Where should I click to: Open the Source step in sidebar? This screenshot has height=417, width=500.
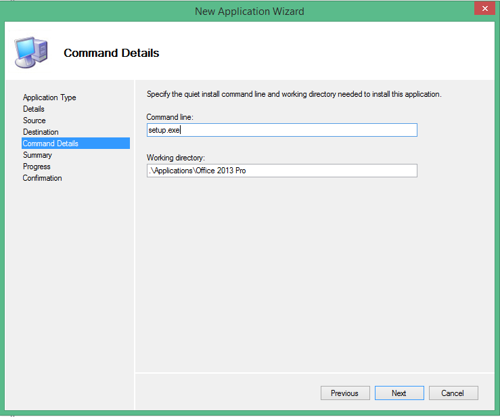tap(35, 120)
